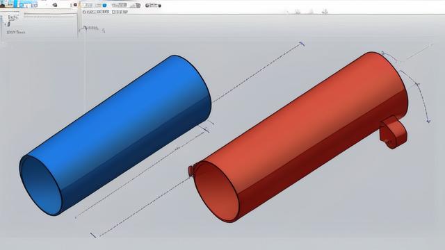
Task: Expand the tree item marker in side panel
Action: [6, 25]
